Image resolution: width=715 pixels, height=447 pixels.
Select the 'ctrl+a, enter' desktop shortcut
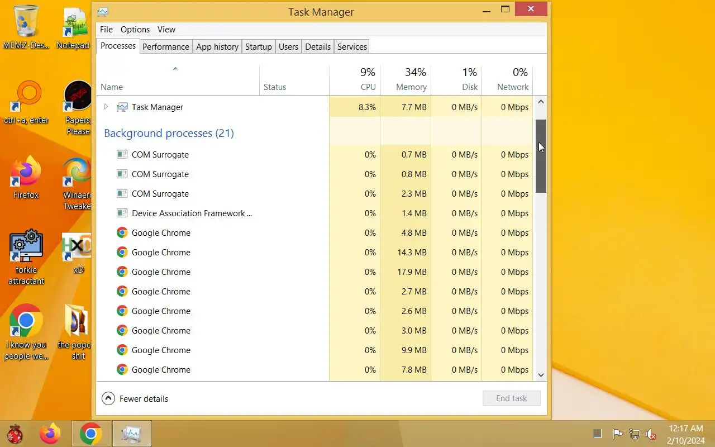point(26,102)
